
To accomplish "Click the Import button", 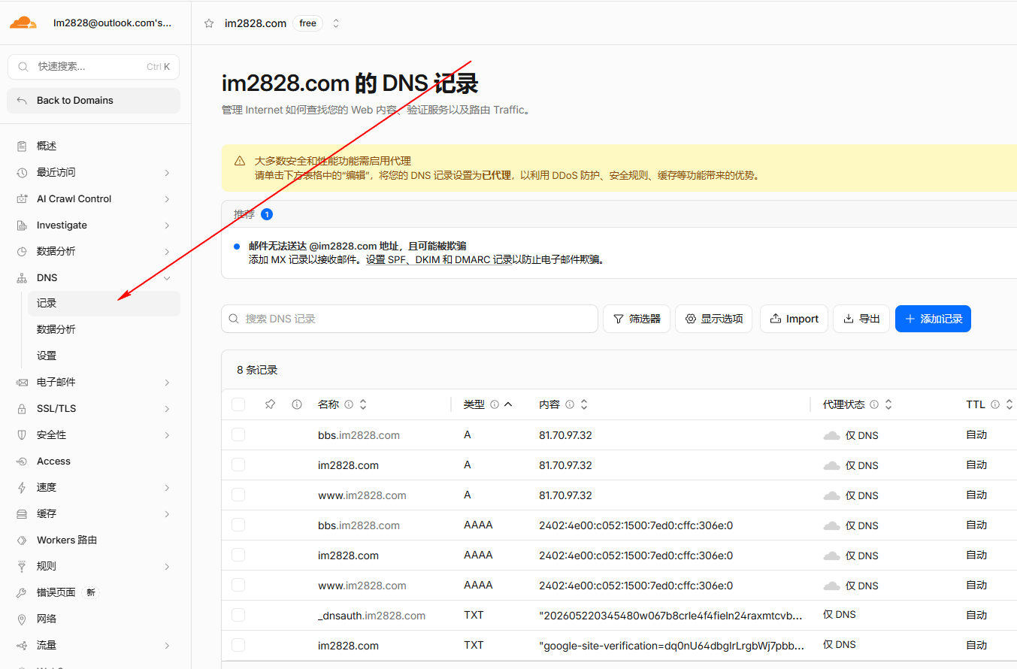I will 794,319.
